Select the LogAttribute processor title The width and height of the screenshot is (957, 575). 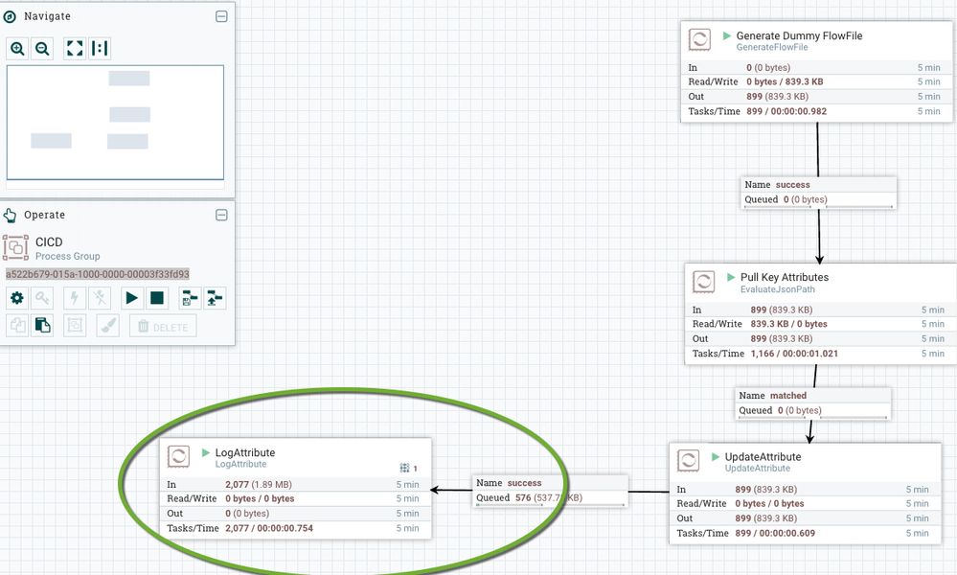point(244,453)
